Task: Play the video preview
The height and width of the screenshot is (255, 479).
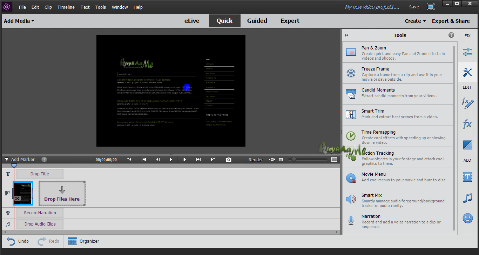Action: (171, 159)
